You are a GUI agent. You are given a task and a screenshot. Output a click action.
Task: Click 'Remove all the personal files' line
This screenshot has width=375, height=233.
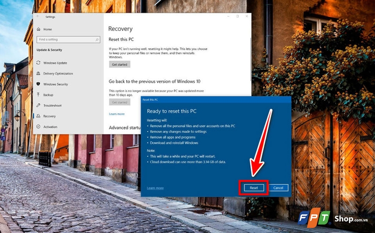pos(193,126)
